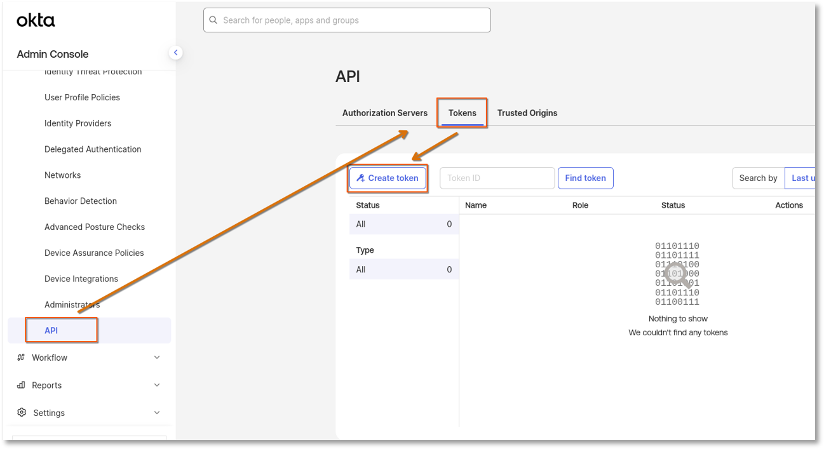Click the Token ID input field
Viewport: 824px width, 449px height.
tap(497, 178)
